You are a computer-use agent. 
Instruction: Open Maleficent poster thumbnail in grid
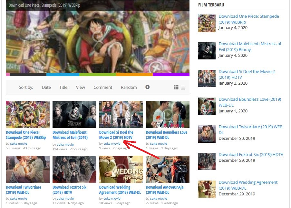(74, 115)
